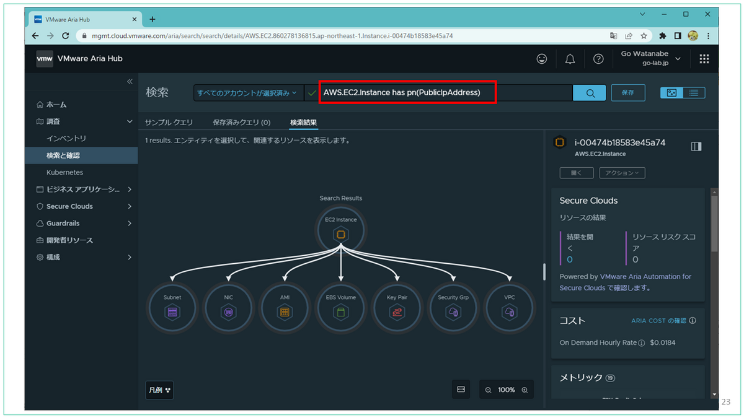Open 検索と確認 in the sidebar
The height and width of the screenshot is (418, 744).
coord(81,155)
